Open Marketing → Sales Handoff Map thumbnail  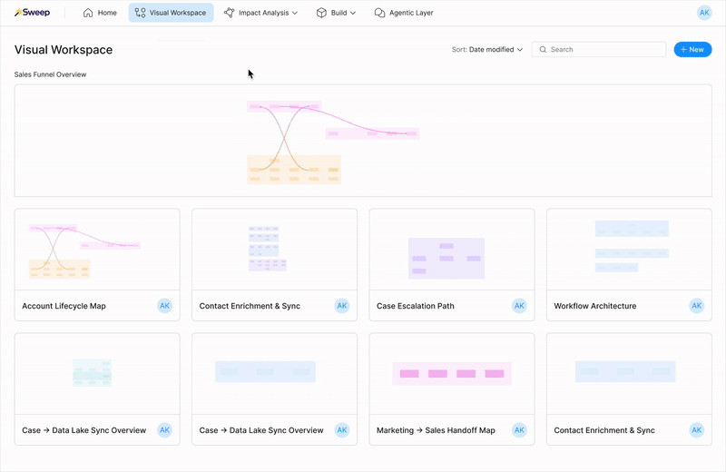(452, 373)
